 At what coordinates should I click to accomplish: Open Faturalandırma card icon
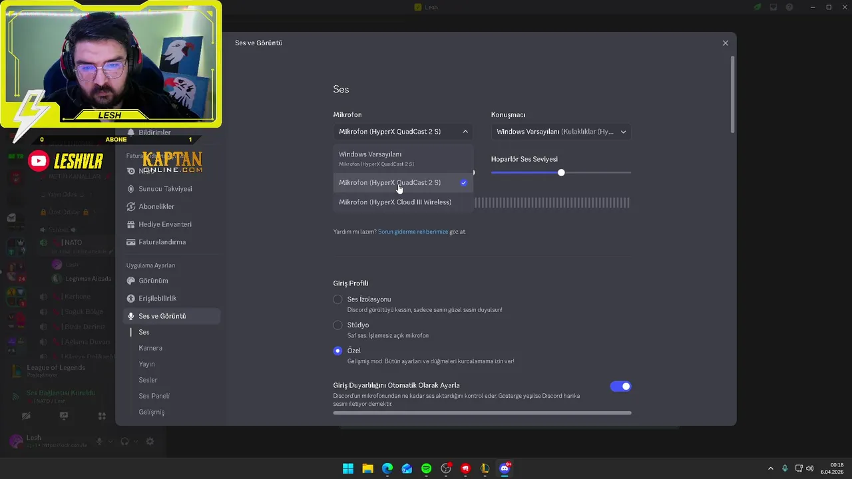coord(131,242)
